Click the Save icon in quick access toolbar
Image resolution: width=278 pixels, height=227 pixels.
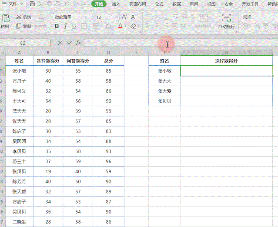pos(33,4)
